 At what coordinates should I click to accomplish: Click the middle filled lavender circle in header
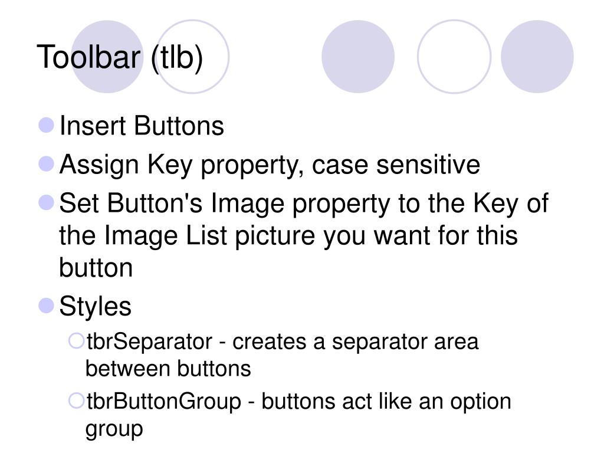coord(358,57)
